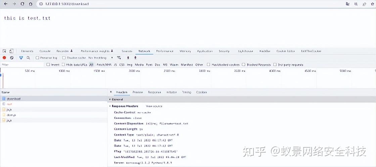Image resolution: width=376 pixels, height=167 pixels.
Task: Click View source link beside Response Headers
Action: click(x=154, y=106)
